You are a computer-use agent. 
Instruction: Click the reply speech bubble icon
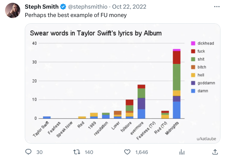[x=28, y=152]
